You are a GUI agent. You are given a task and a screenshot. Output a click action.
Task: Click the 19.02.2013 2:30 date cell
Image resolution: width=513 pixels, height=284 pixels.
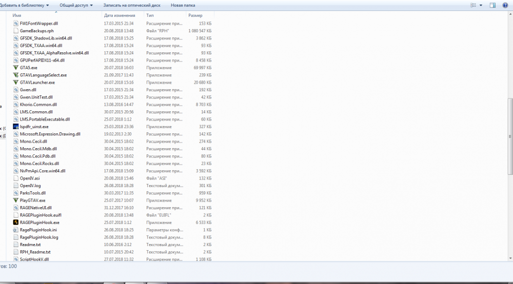[118, 134]
